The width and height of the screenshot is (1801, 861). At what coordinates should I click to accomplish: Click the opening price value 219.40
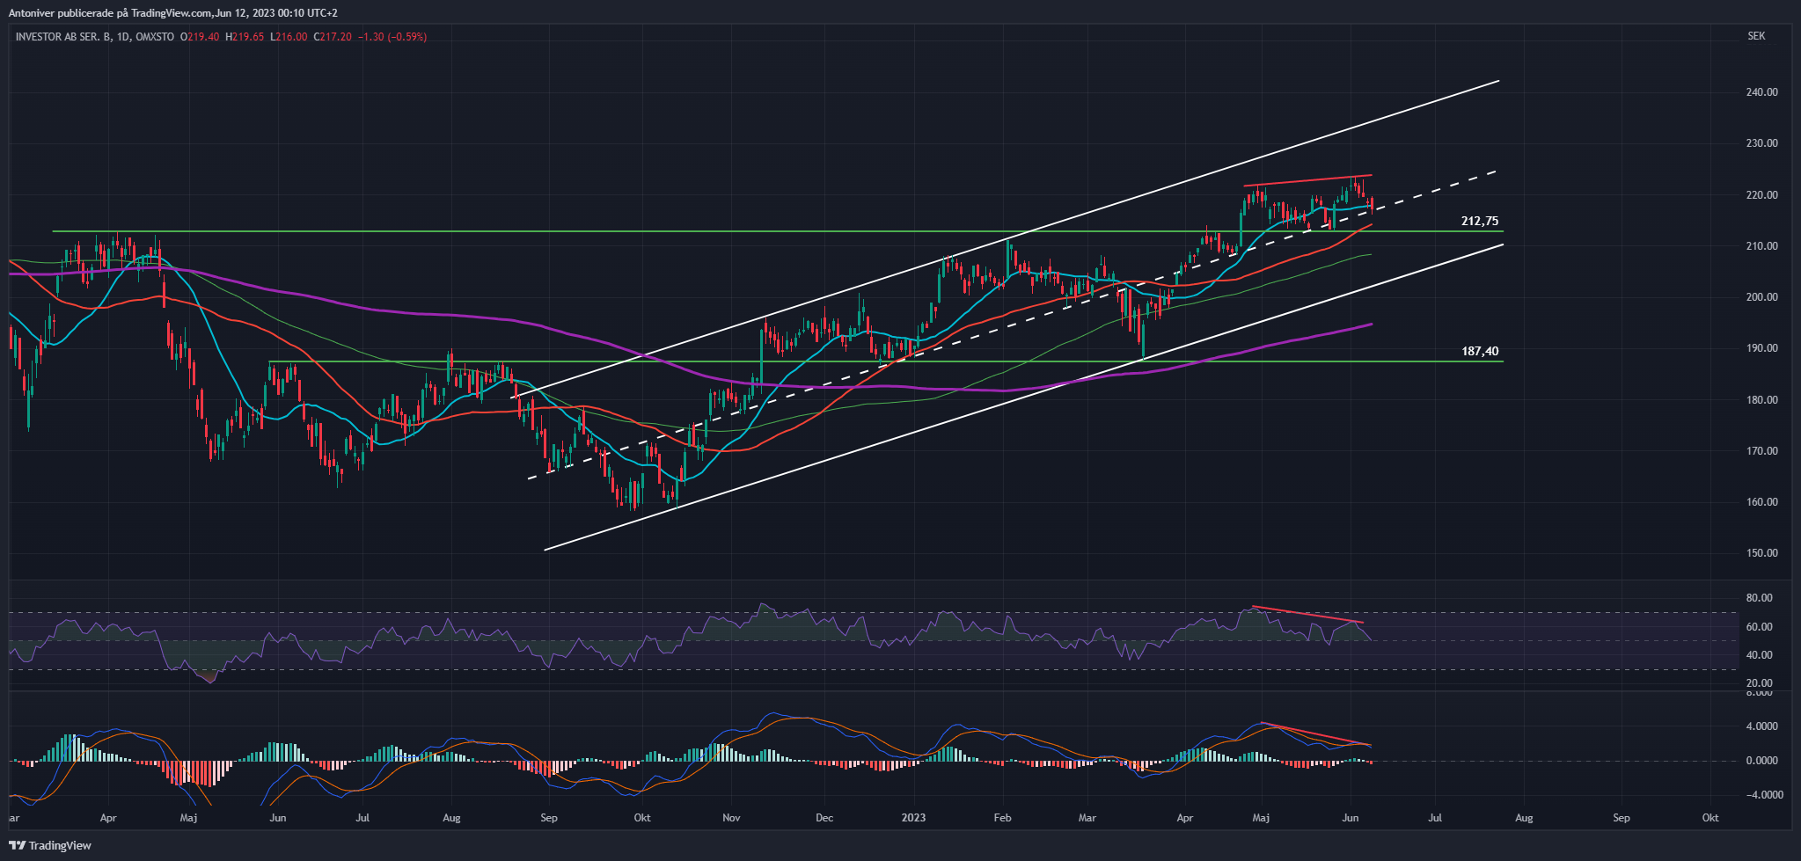(202, 37)
